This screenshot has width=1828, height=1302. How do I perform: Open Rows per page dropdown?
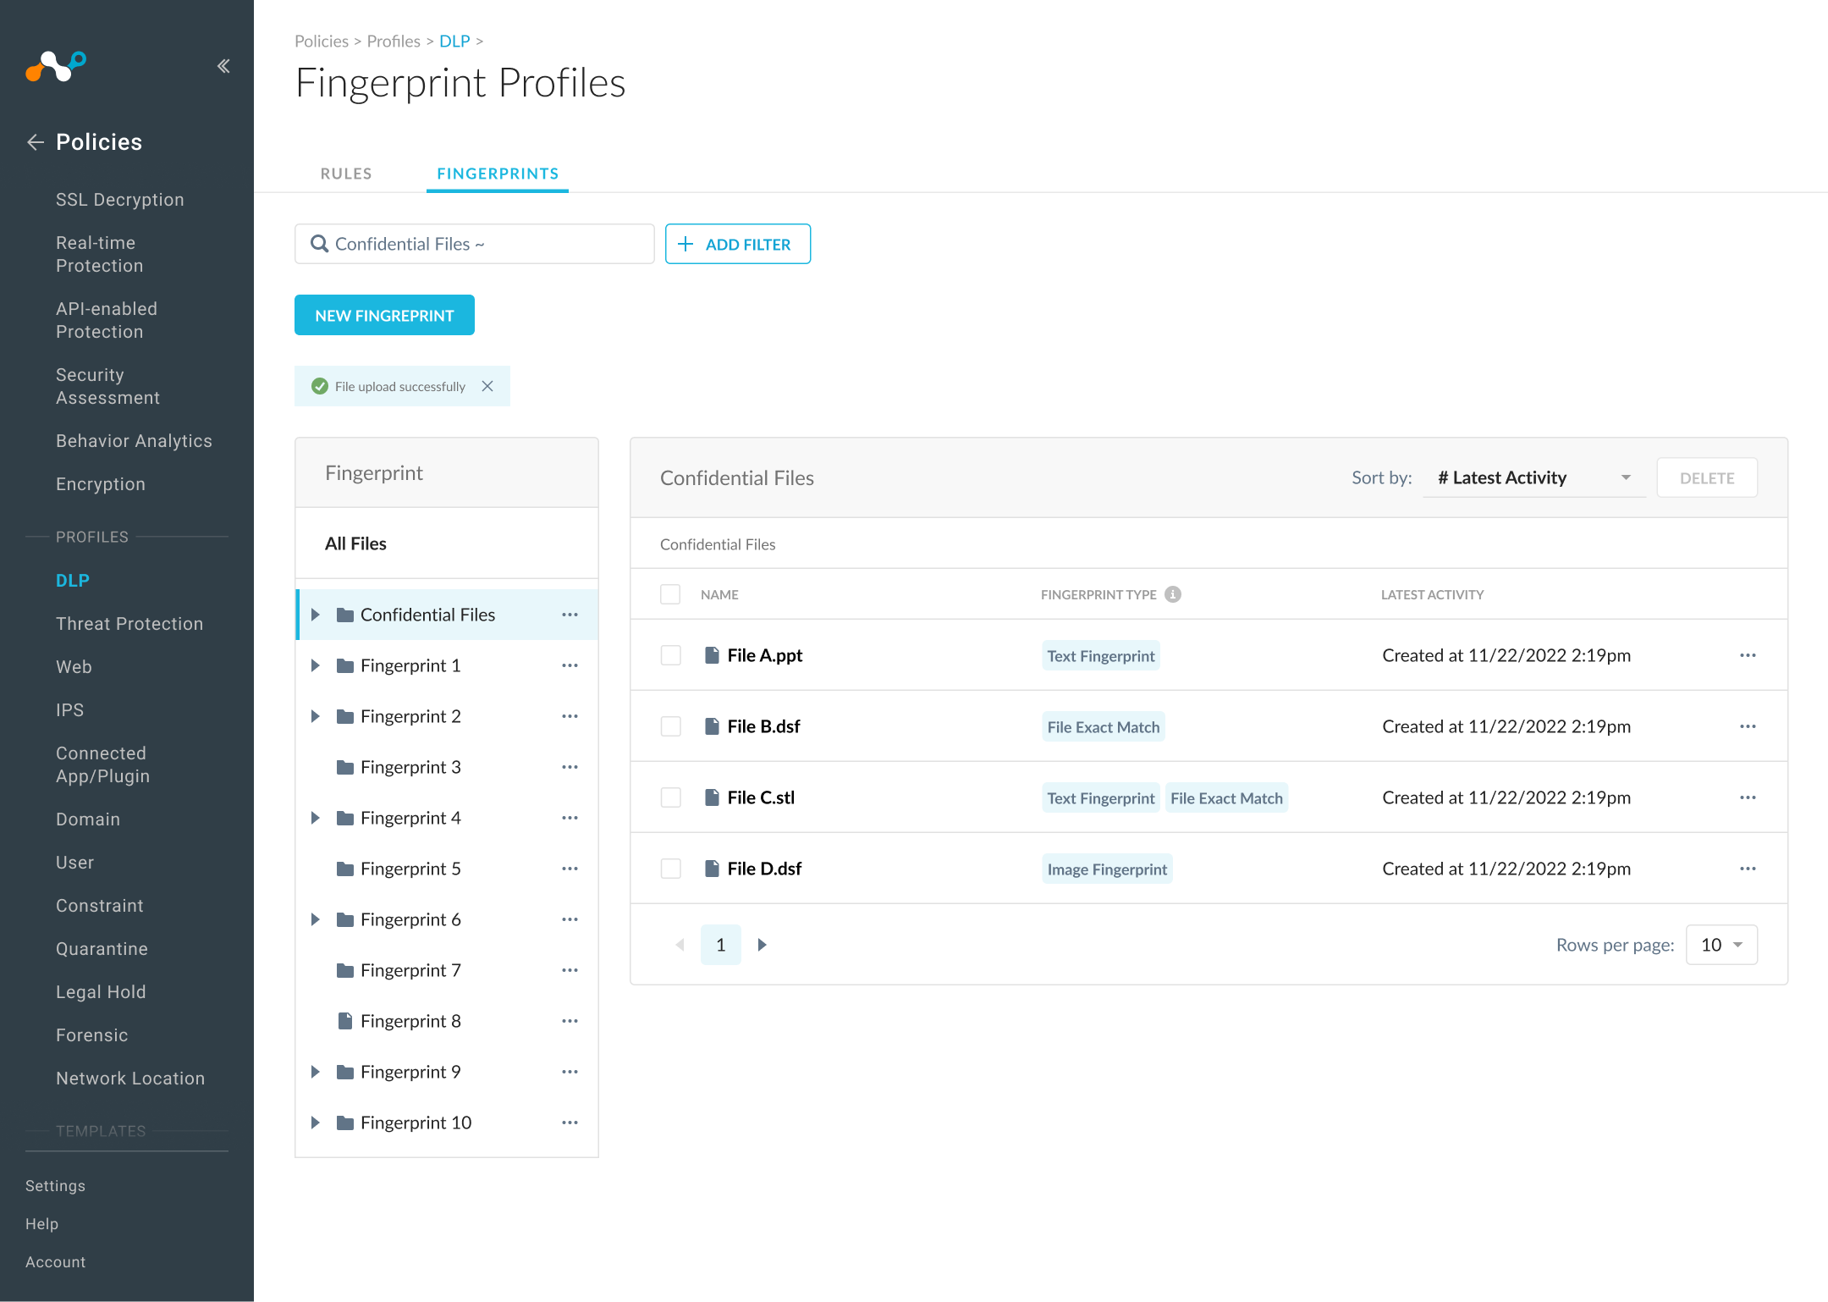pyautogui.click(x=1721, y=945)
